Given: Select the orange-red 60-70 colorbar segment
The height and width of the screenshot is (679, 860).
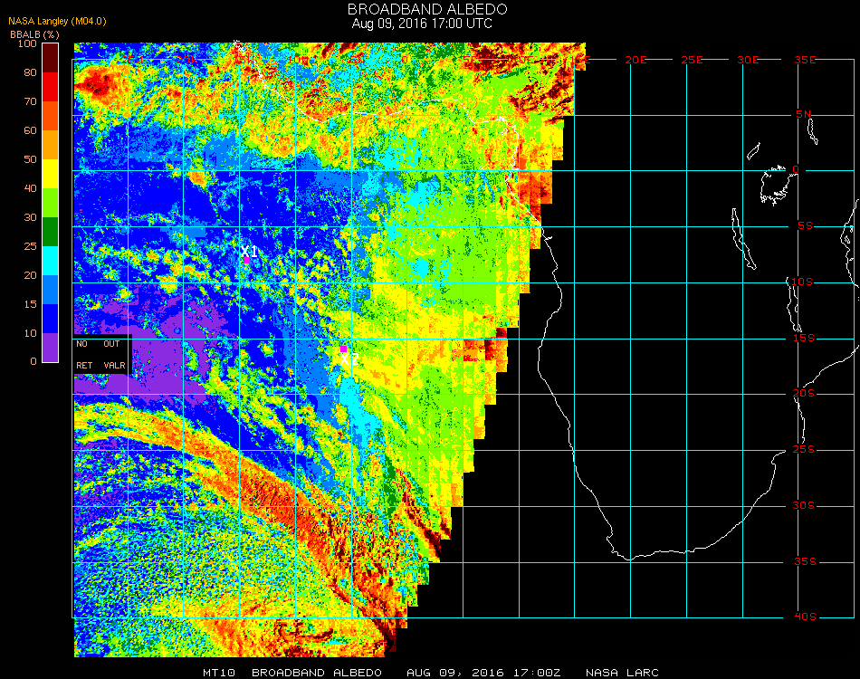Looking at the screenshot, I should pyautogui.click(x=51, y=116).
